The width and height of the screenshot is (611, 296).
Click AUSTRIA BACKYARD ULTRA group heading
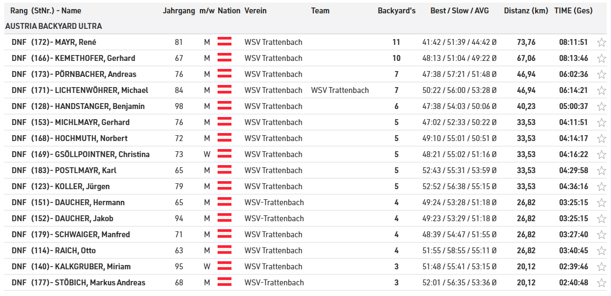coord(54,26)
